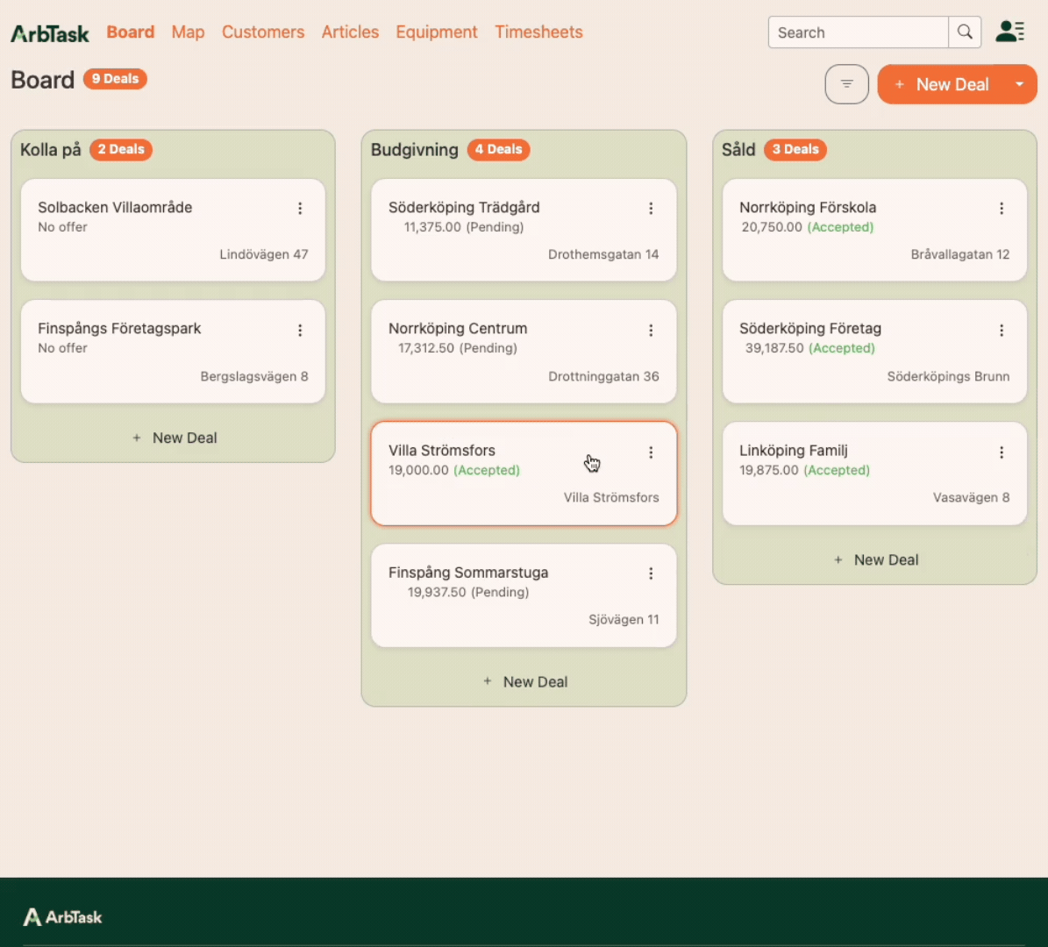This screenshot has height=947, width=1048.
Task: Open the Finspångs Företagspark deal title
Action: [119, 329]
